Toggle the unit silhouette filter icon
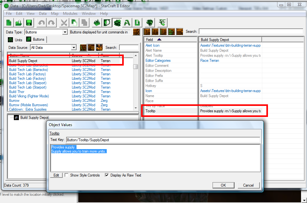The width and height of the screenshot is (307, 203). click(91, 47)
